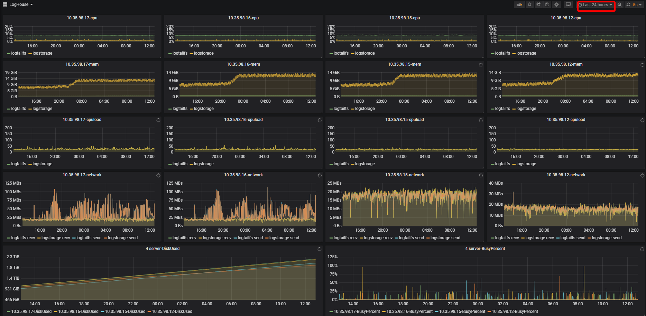646x316 pixels.
Task: Zoom out the time range with the magnifier
Action: pos(619,4)
